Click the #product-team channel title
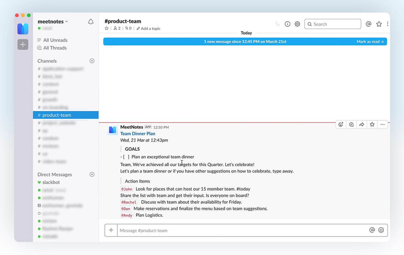404x255 pixels. tap(123, 21)
